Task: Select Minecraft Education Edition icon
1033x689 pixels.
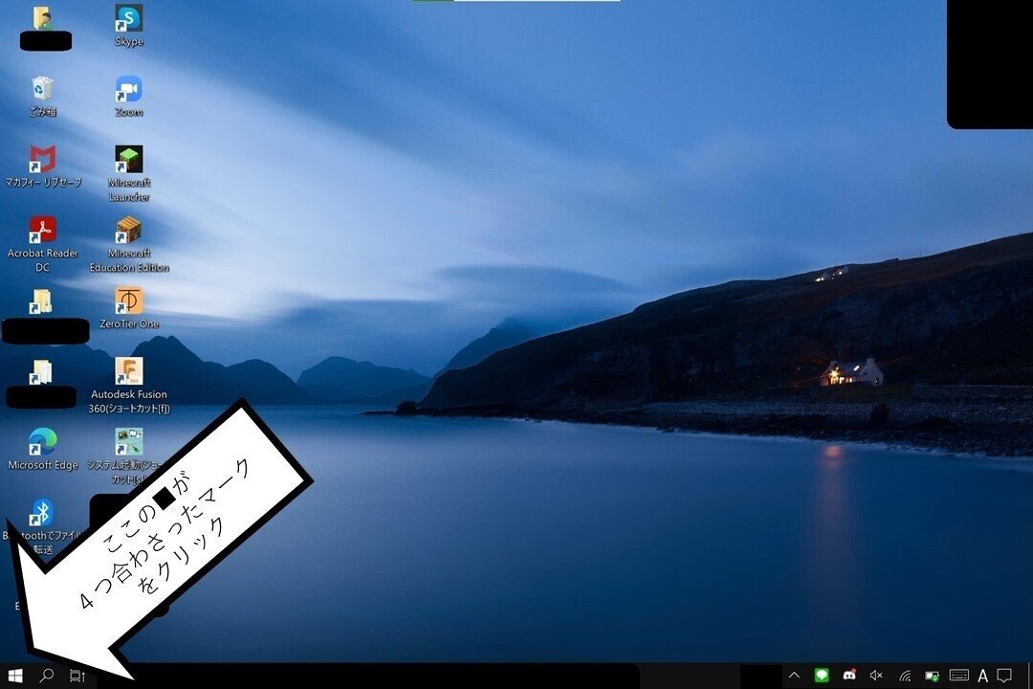Action: (x=129, y=245)
